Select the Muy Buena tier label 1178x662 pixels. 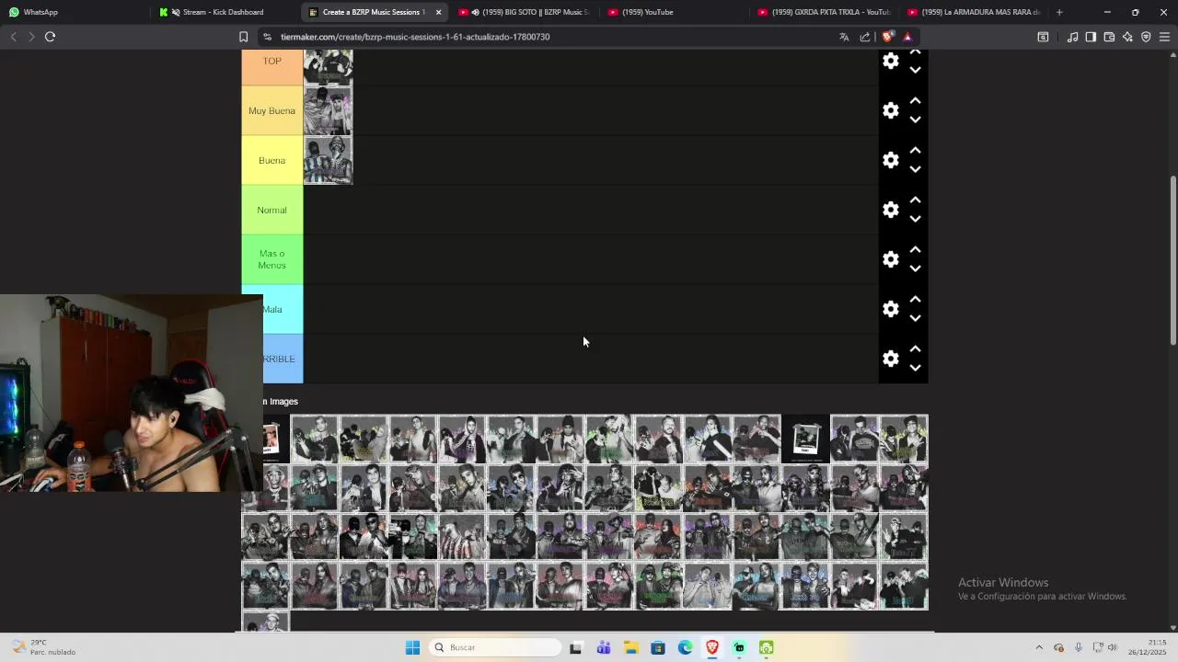271,110
